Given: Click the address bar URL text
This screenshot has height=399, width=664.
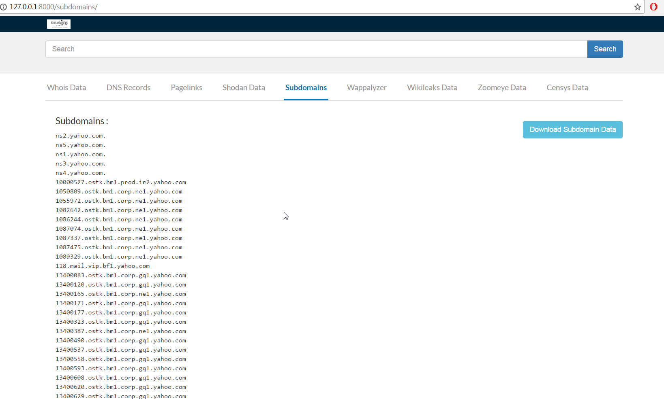Looking at the screenshot, I should (54, 7).
